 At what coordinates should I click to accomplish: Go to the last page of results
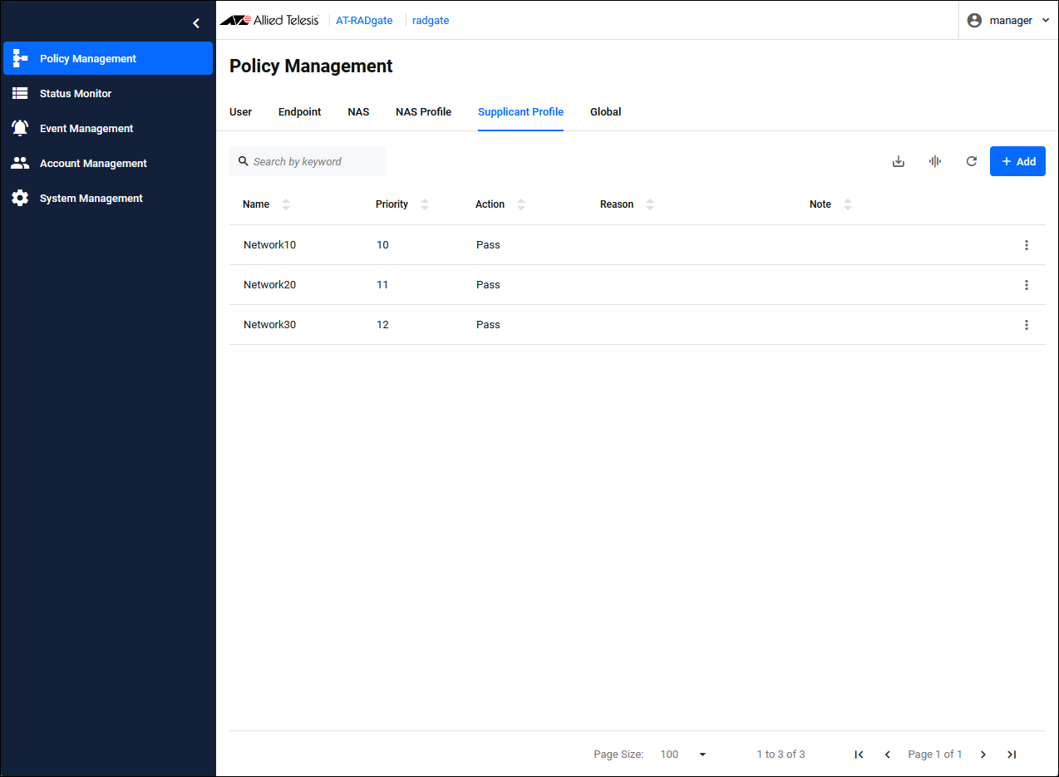(x=1012, y=755)
